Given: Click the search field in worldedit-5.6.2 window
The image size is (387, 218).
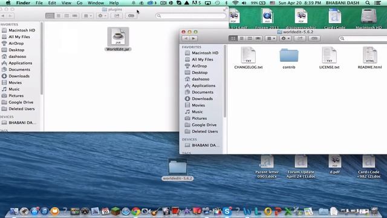Looking at the screenshot, I should click(363, 39).
